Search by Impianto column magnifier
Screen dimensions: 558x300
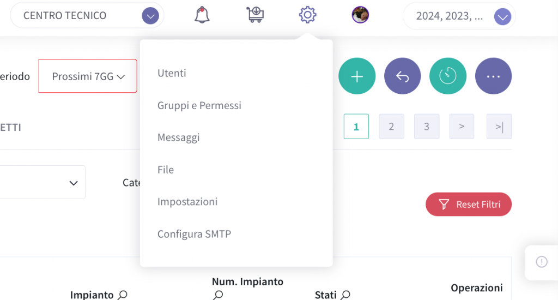(123, 295)
